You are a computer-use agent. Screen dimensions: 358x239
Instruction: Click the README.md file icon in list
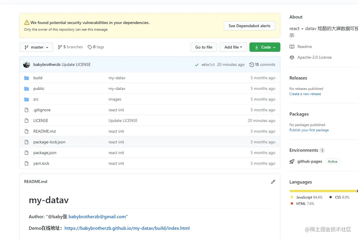click(27, 131)
